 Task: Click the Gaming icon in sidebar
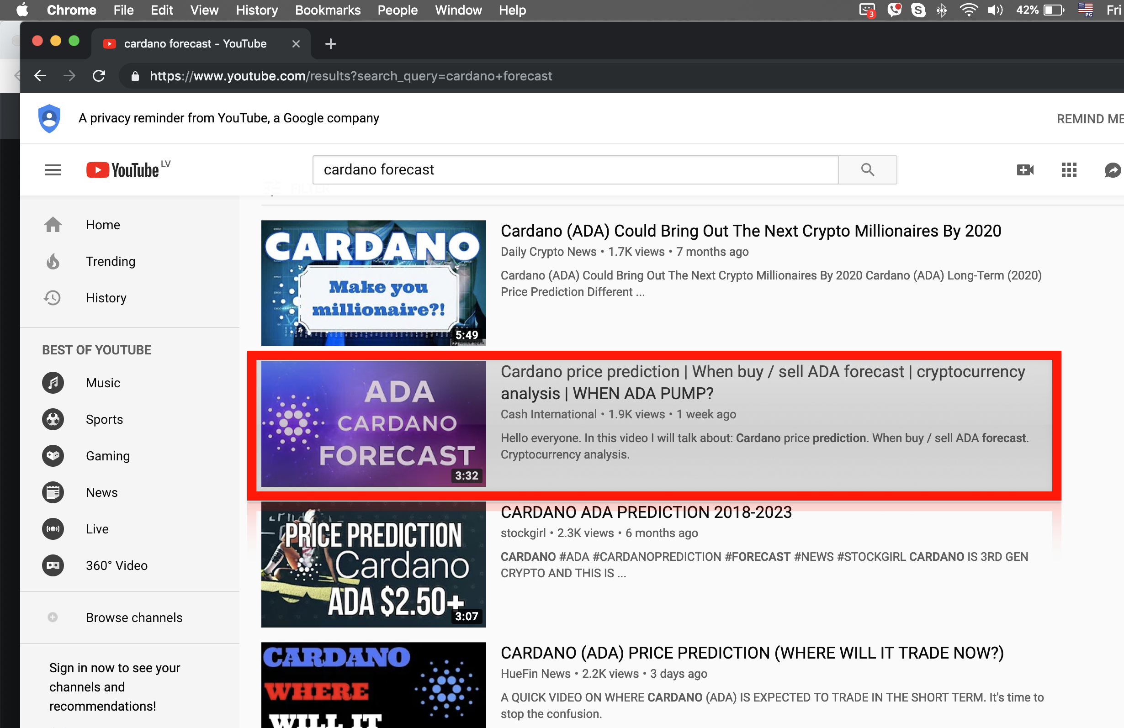(53, 456)
